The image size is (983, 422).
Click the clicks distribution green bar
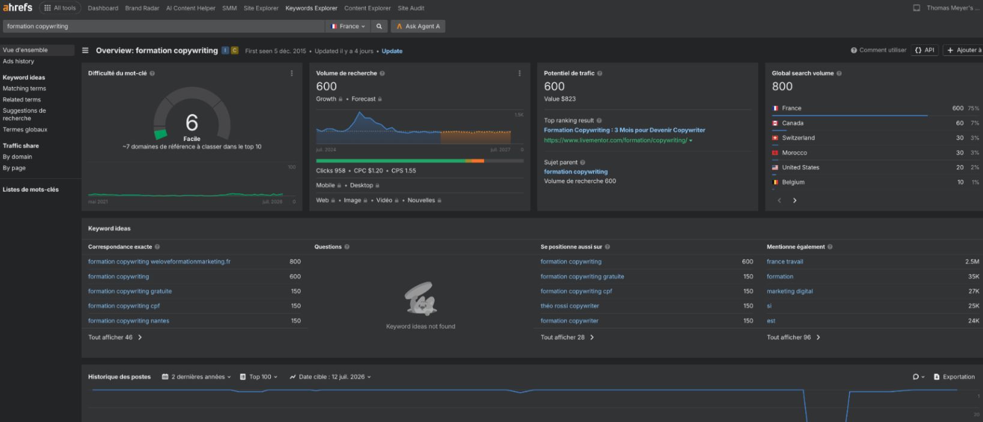point(390,161)
